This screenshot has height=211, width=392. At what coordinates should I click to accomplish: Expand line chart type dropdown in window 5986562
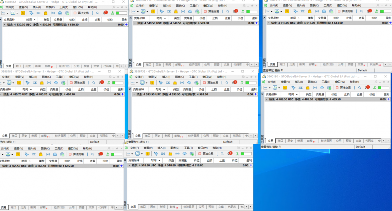click(8, 13)
